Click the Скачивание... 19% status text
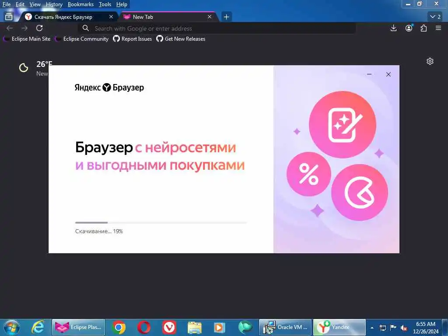Viewport: 448px width, 336px height. 99,231
